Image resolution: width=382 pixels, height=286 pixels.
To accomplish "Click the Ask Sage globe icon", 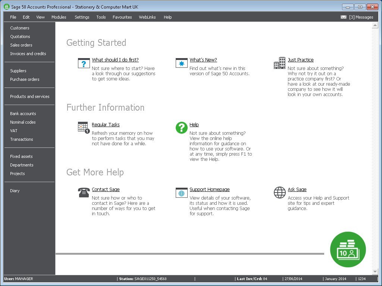I will [279, 193].
